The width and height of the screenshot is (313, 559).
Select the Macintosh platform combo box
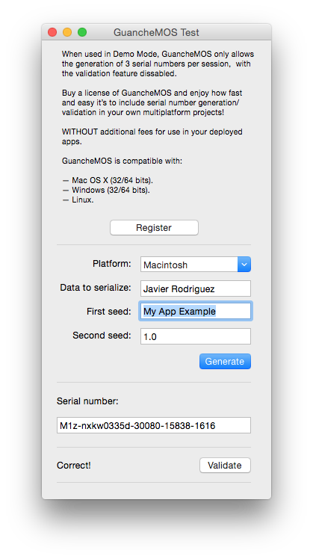click(196, 265)
